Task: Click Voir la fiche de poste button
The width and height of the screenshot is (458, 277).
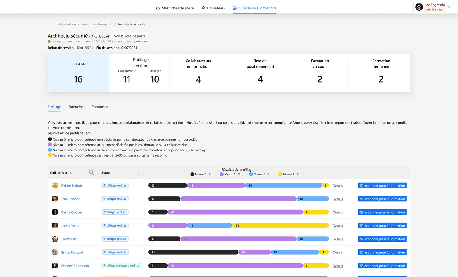Action: [129, 36]
